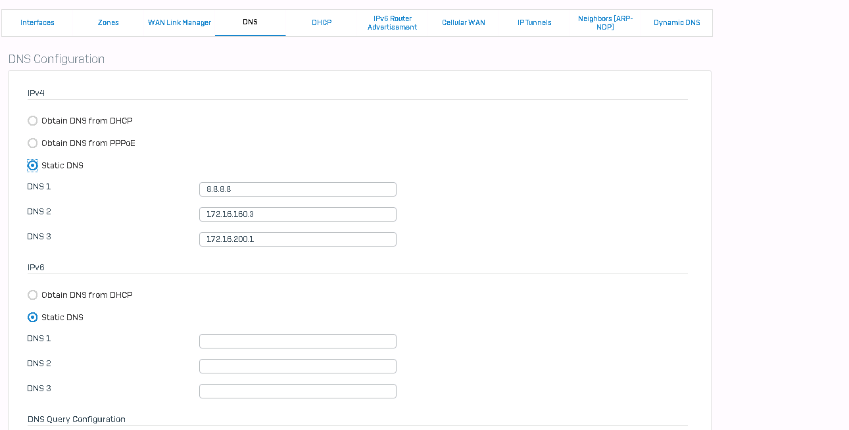Click the DNS 3 field with 172.16.200.1

(297, 239)
